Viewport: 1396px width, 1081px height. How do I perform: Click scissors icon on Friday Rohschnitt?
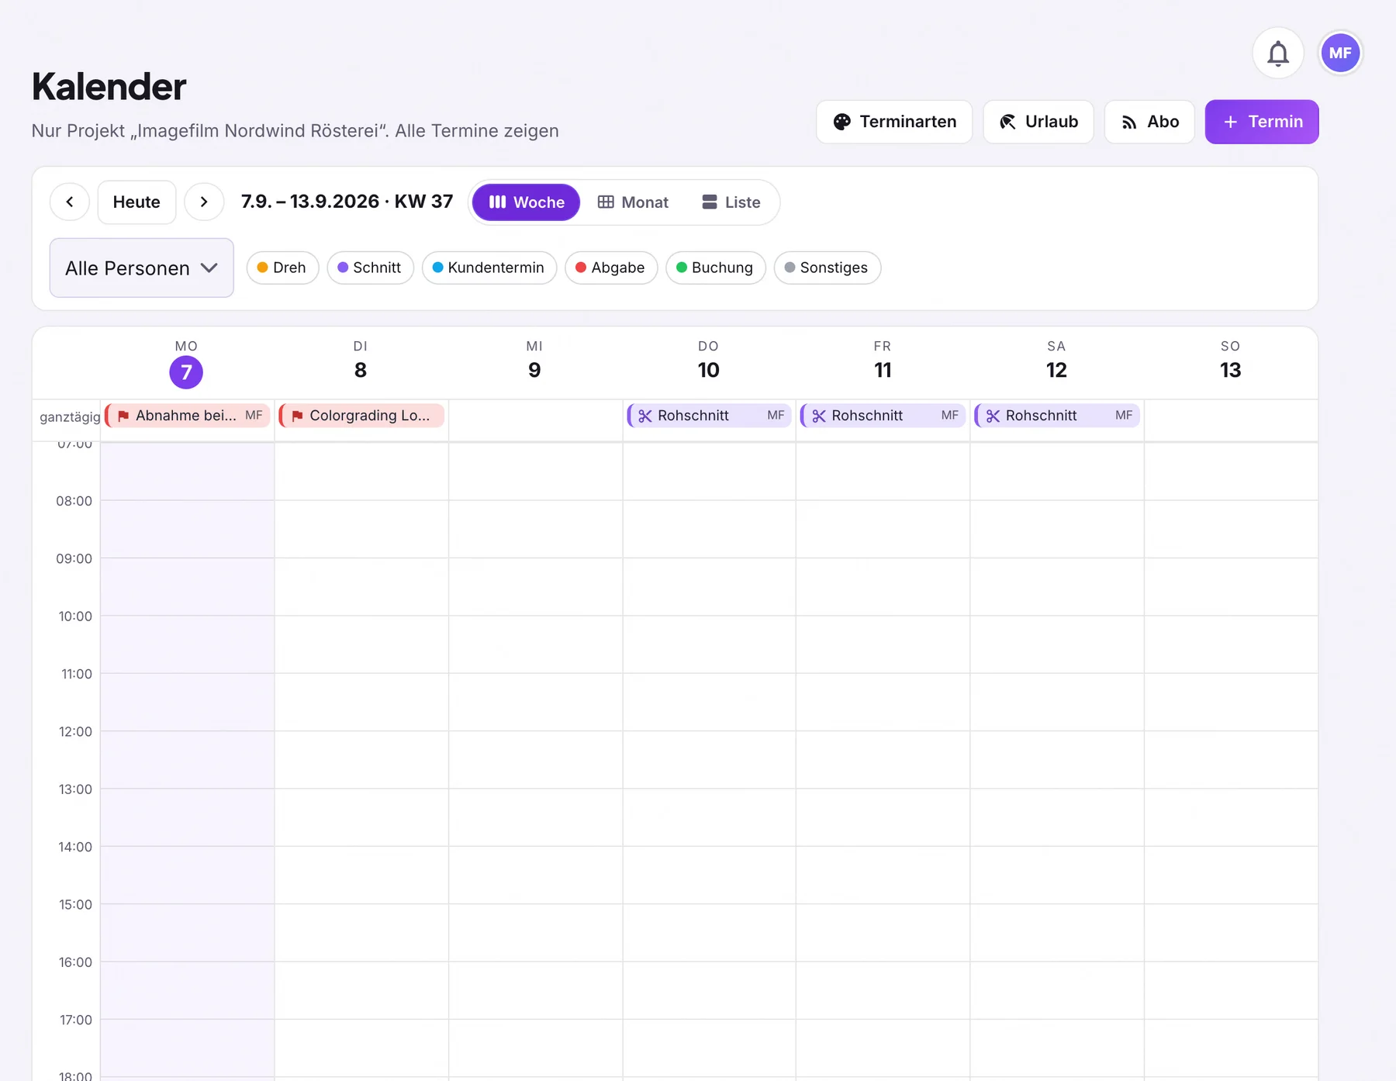(819, 416)
